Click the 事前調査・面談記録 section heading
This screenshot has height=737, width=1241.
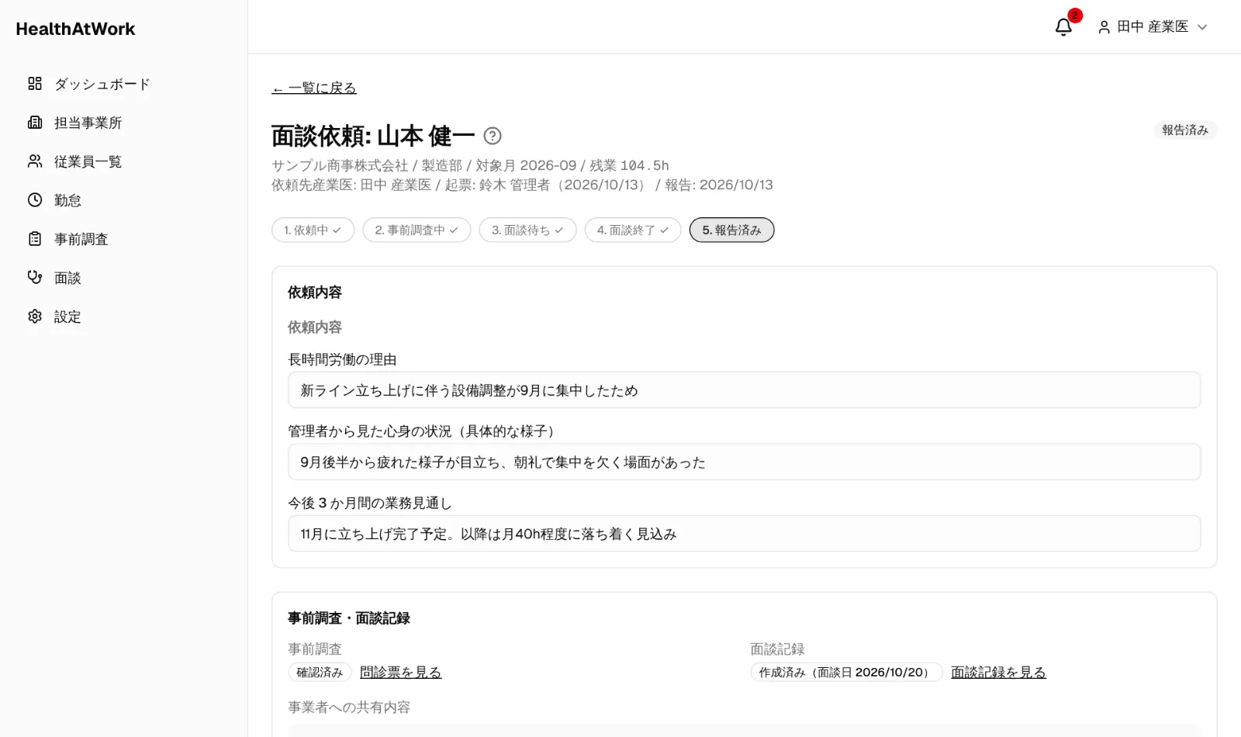click(349, 618)
